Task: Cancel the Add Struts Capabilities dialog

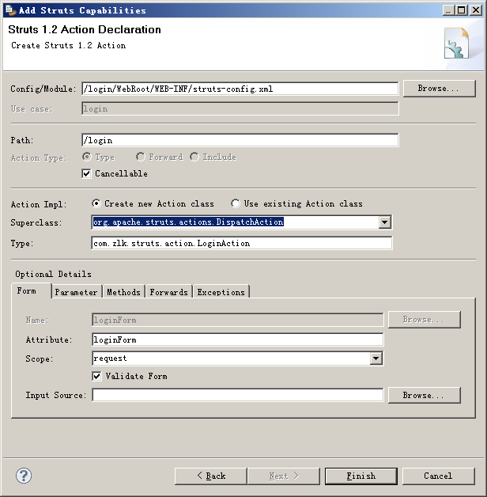Action: pyautogui.click(x=439, y=476)
